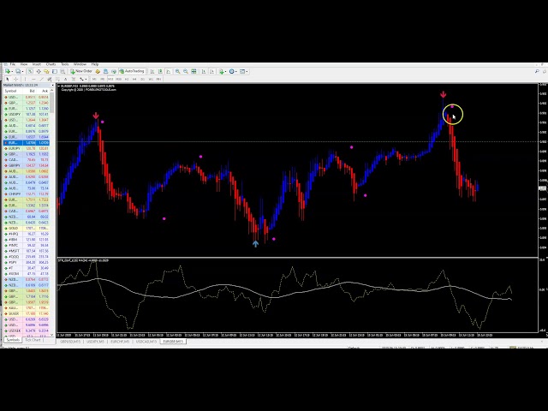Image resolution: width=548 pixels, height=411 pixels.
Task: Click the red sell arrow at chart peak
Action: pyautogui.click(x=444, y=95)
